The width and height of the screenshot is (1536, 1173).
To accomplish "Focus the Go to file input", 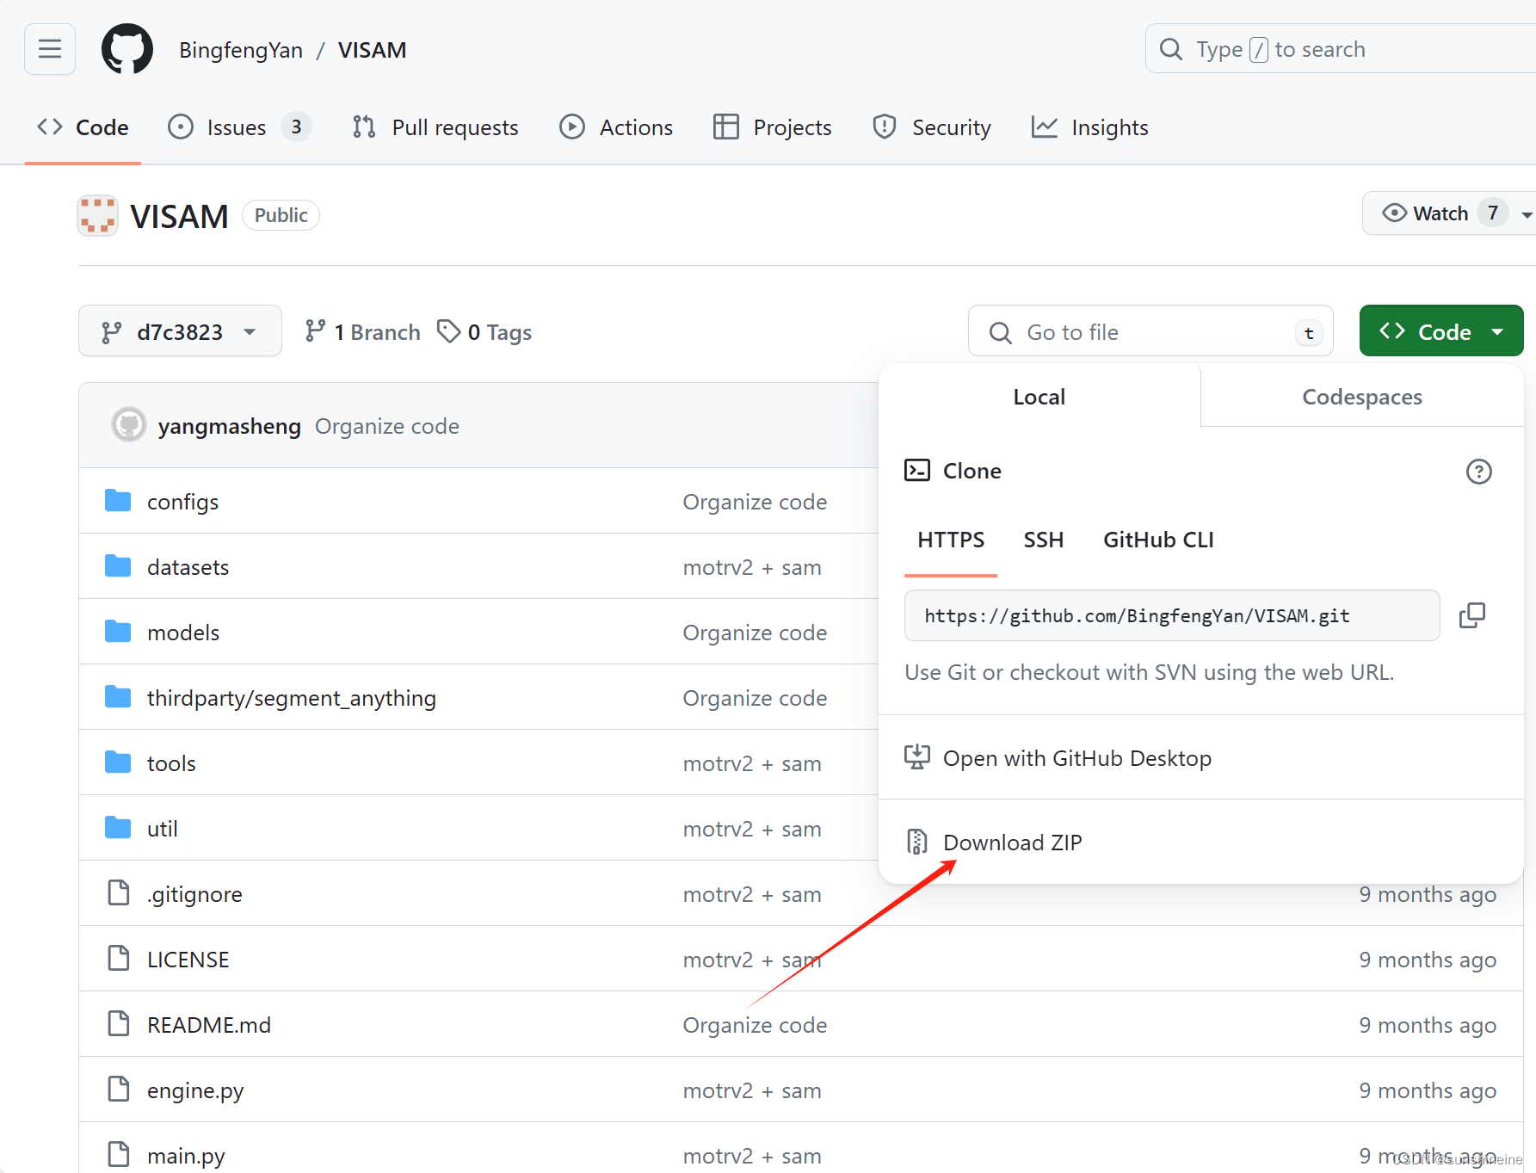I will pyautogui.click(x=1150, y=331).
